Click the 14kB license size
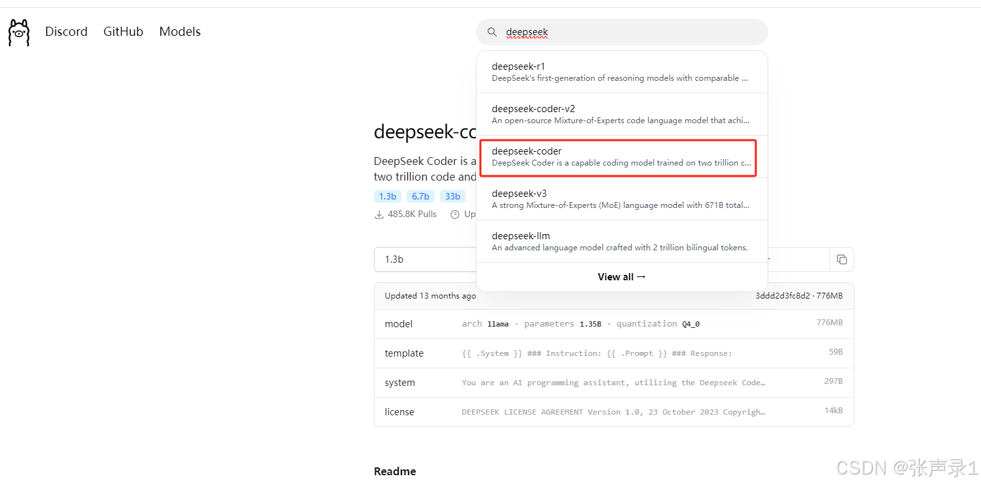Image resolution: width=981 pixels, height=485 pixels. pyautogui.click(x=833, y=411)
